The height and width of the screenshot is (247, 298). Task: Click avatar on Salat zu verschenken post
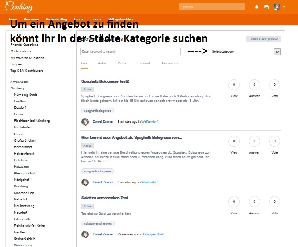[x=85, y=234]
